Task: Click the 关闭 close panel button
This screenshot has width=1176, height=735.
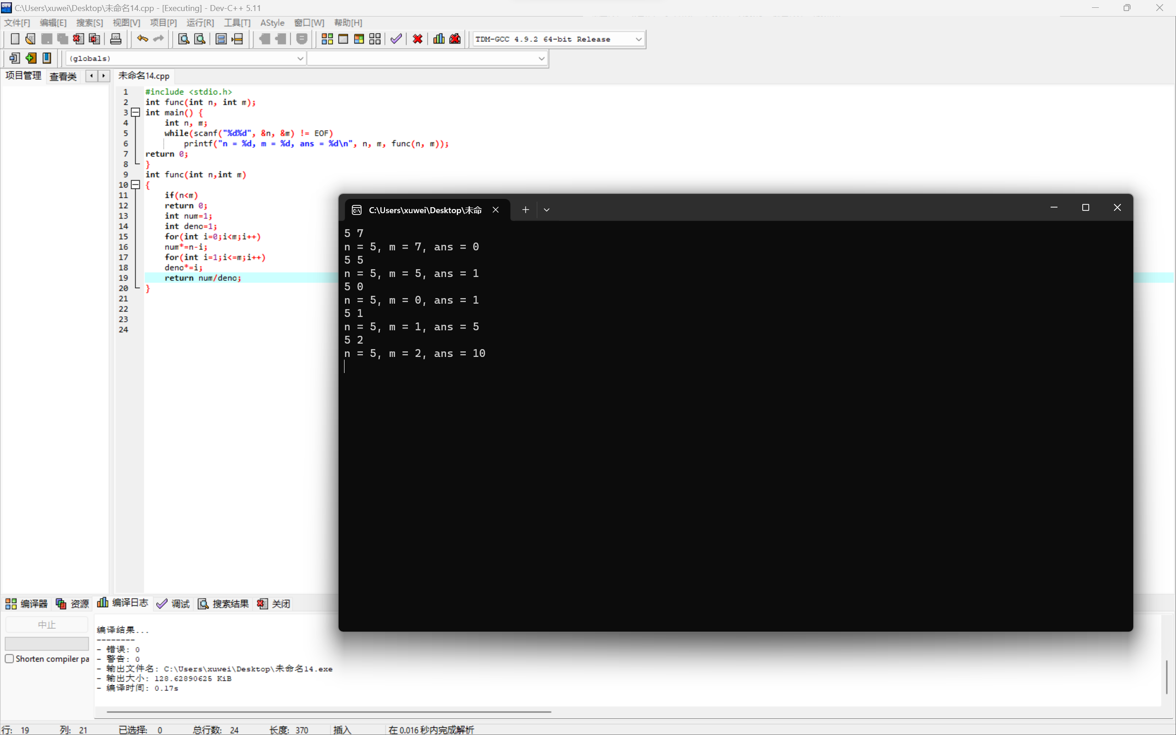Action: click(274, 603)
